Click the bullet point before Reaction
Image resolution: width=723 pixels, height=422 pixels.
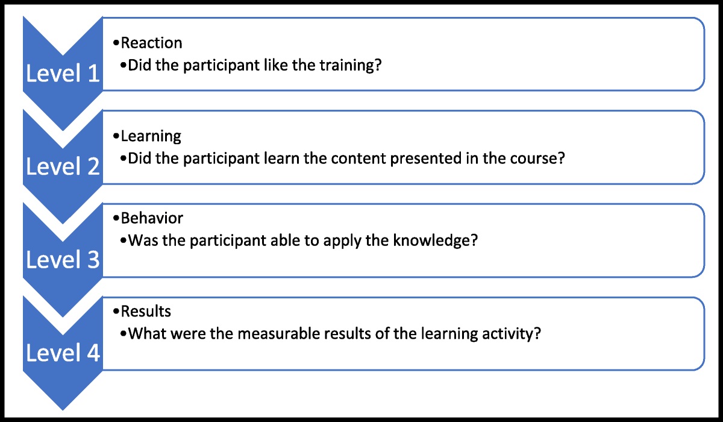pyautogui.click(x=116, y=43)
